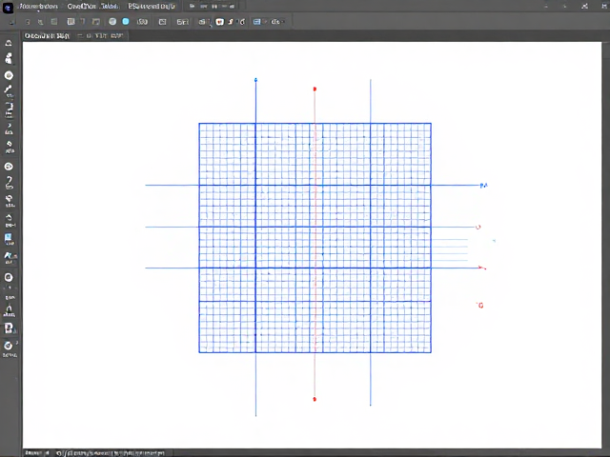Select the S-shaped curve tool in the left sidebar
Image resolution: width=610 pixels, height=457 pixels.
point(9,183)
